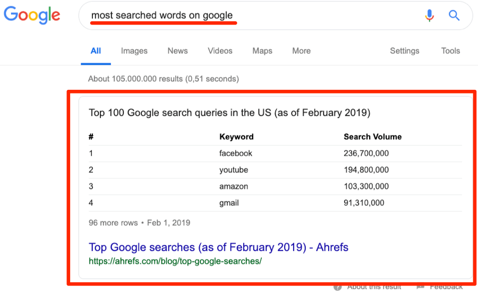Viewport: 478px width, 295px height.
Task: Click the About this result question icon
Action: tap(338, 288)
